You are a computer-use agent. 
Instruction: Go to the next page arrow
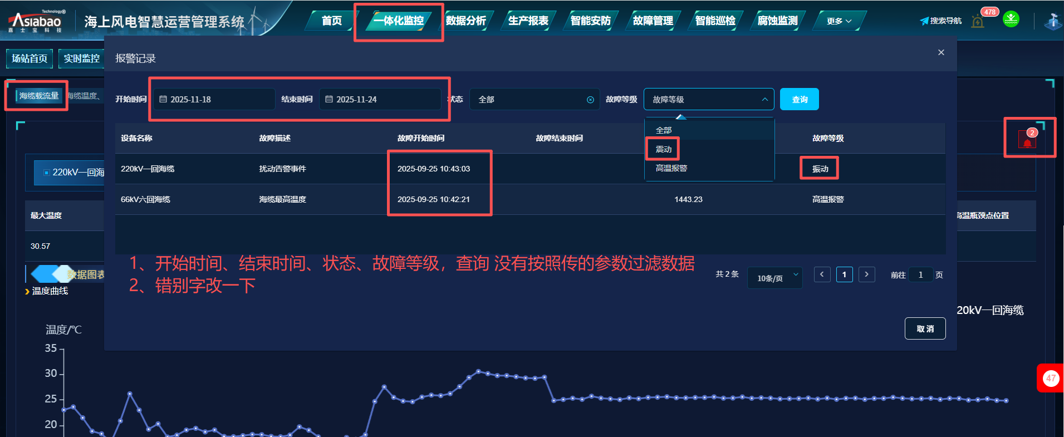coord(866,274)
